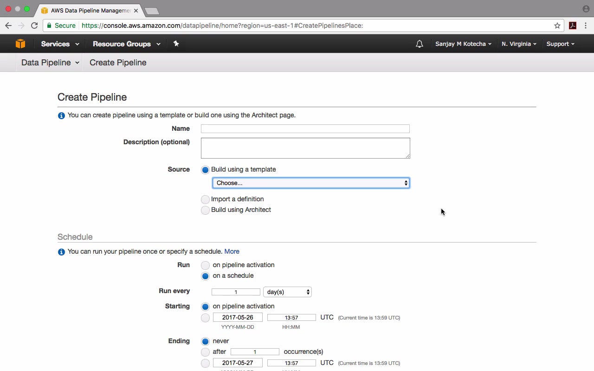Select Ending after occurrences radio button
Viewport: 594px width, 371px height.
click(x=205, y=352)
